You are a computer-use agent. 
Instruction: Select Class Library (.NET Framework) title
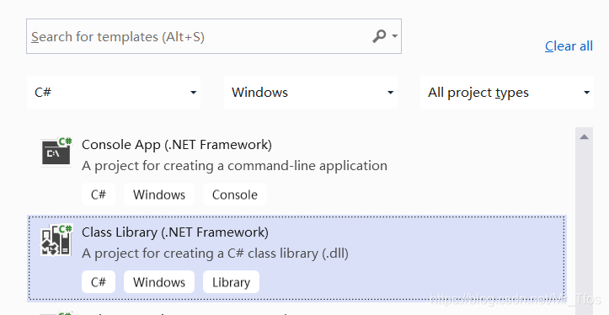[x=175, y=232]
